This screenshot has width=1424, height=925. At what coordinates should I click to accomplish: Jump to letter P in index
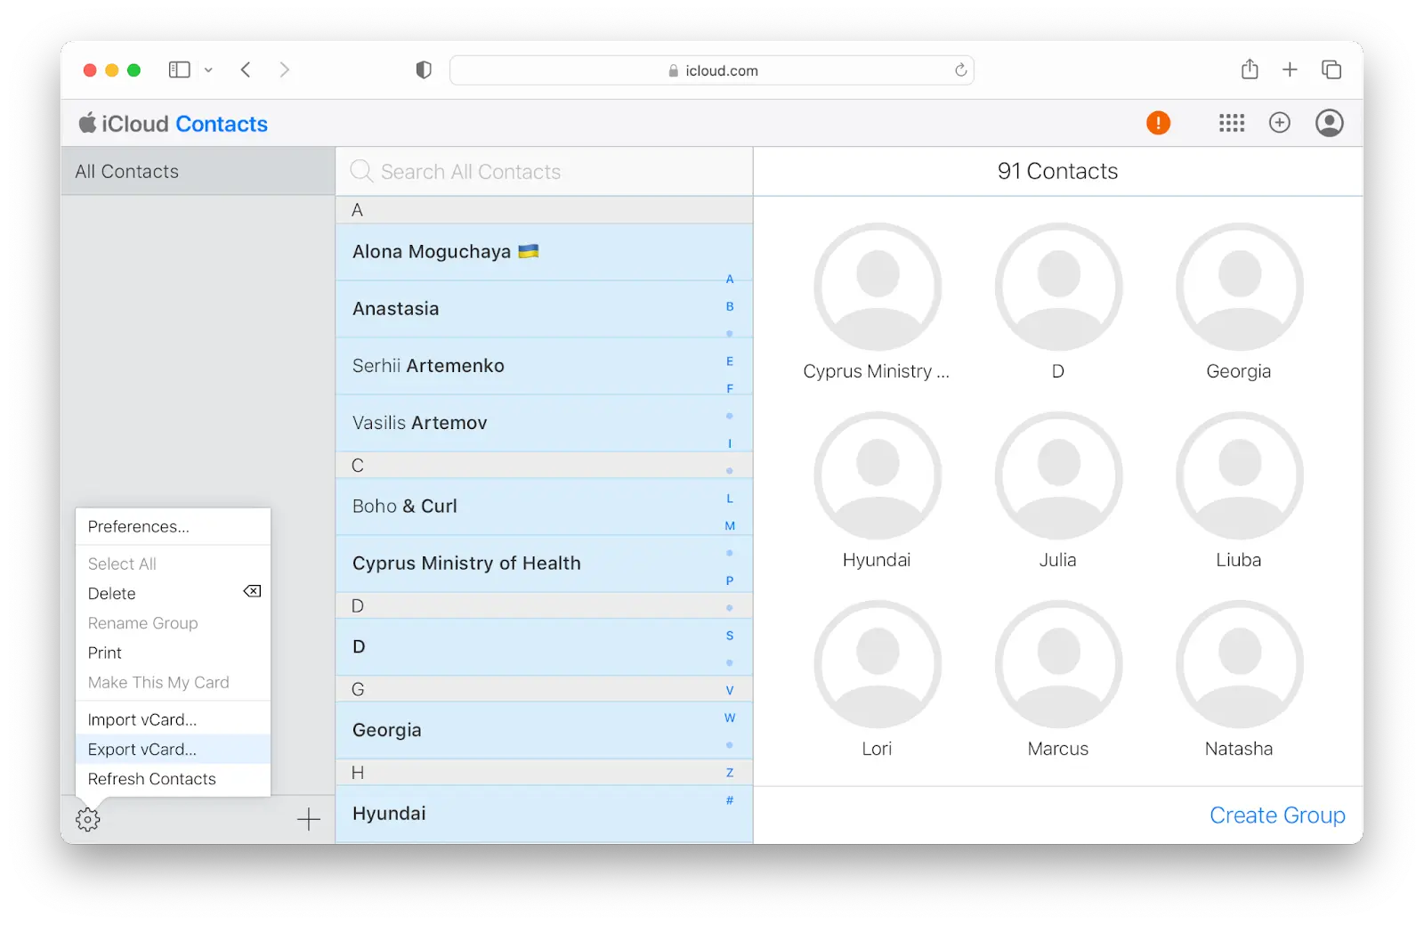pos(730,580)
